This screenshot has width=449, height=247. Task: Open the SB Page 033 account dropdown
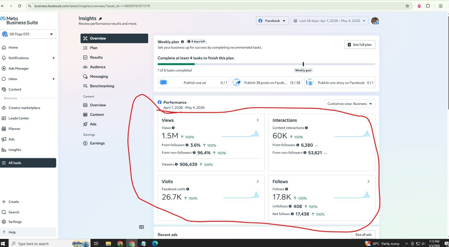28,34
